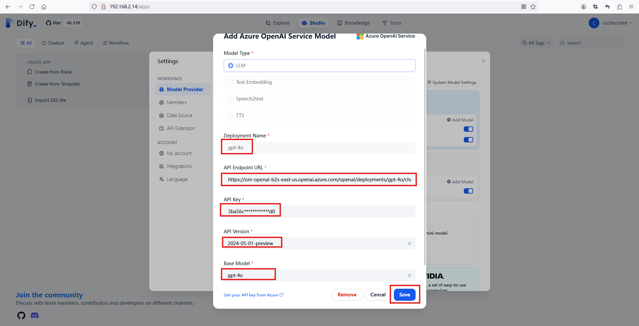Close the Settings panel with the X icon
639x326 pixels.
[x=483, y=61]
